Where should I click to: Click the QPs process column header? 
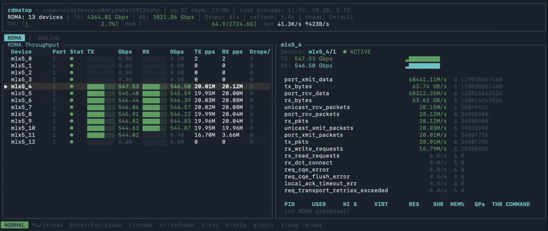(480, 204)
